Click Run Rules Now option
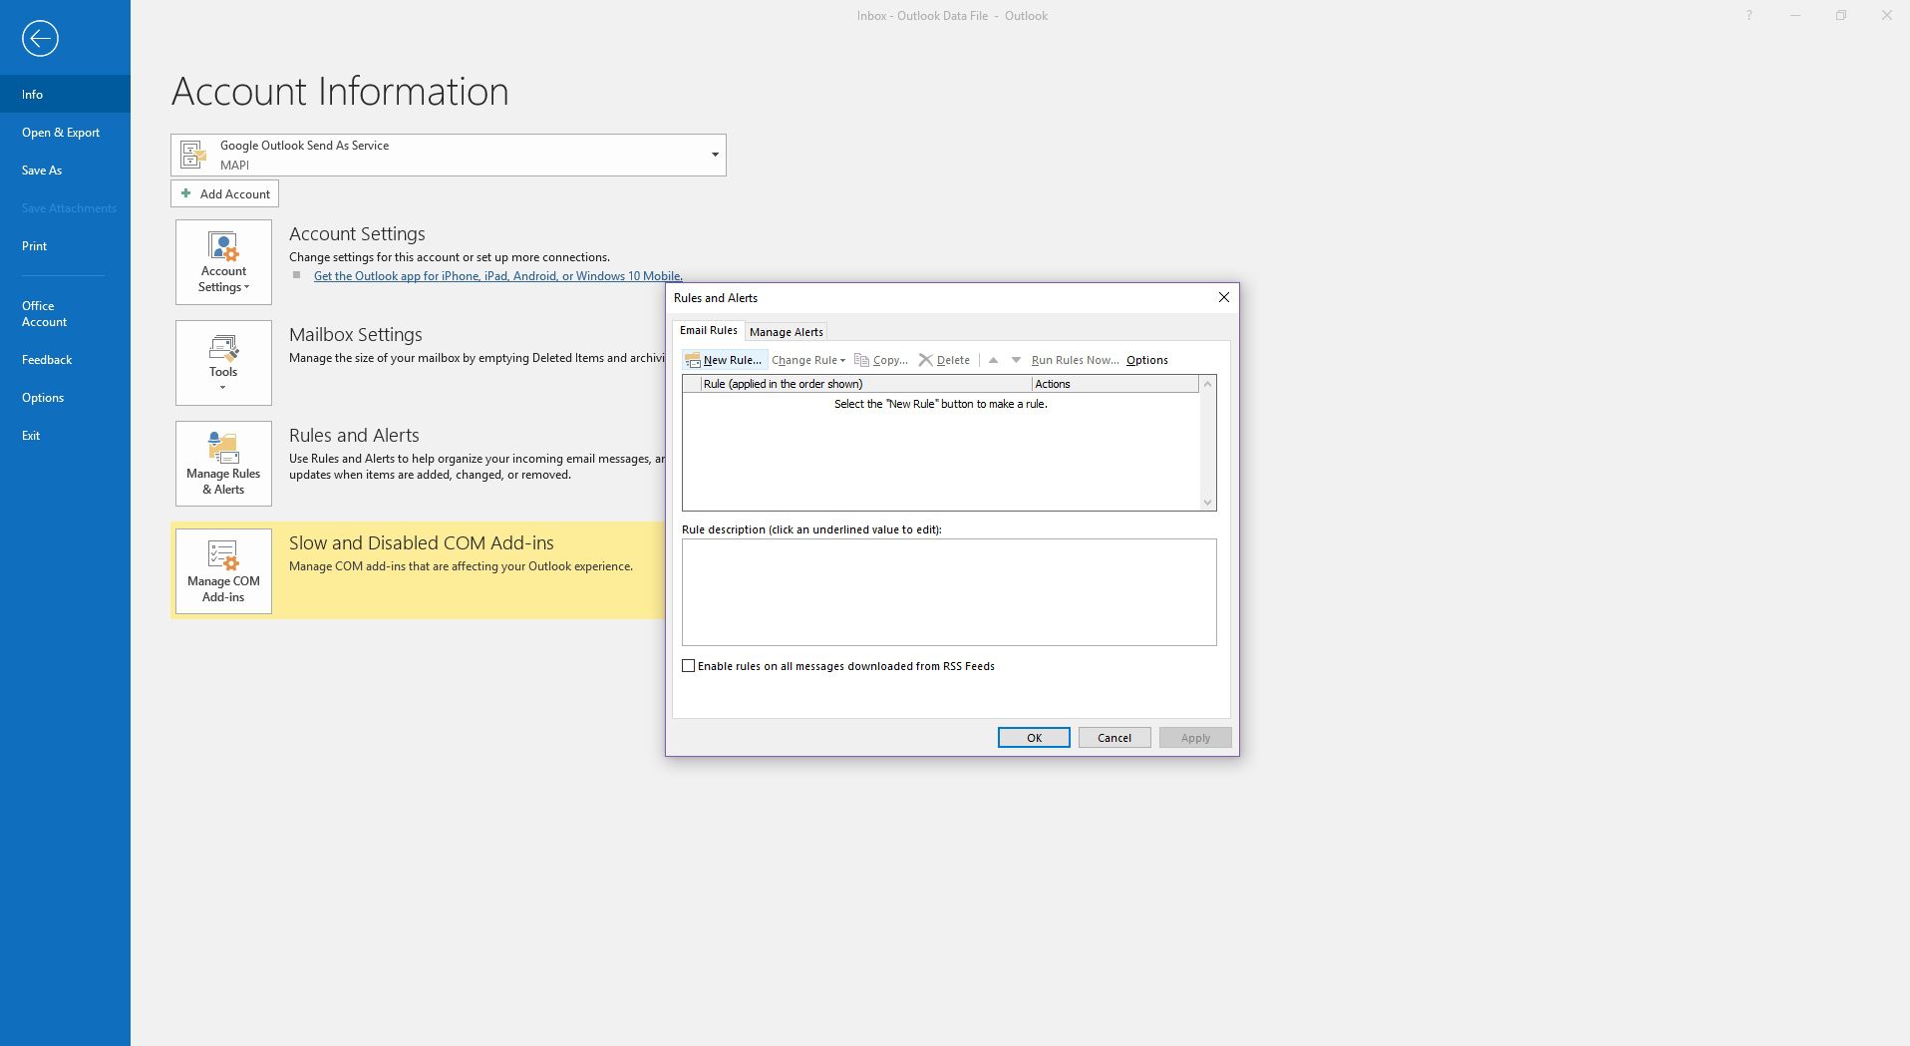The height and width of the screenshot is (1046, 1910). pyautogui.click(x=1075, y=360)
